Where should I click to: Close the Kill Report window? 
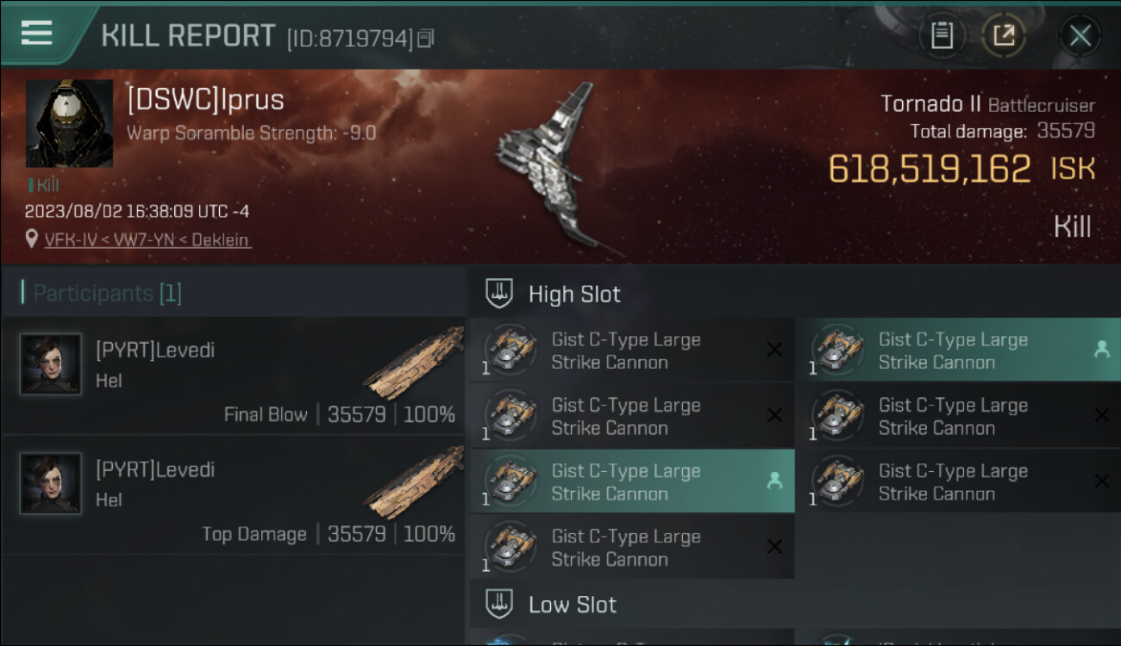[1080, 35]
